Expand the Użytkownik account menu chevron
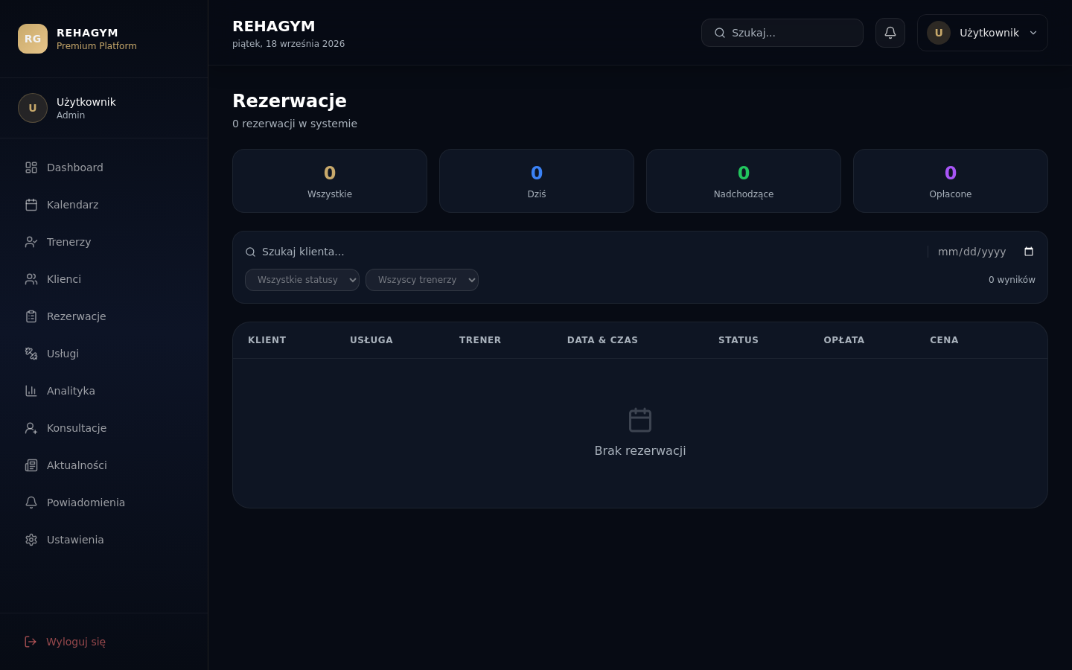Screen dimensions: 1072x670 click(1033, 33)
